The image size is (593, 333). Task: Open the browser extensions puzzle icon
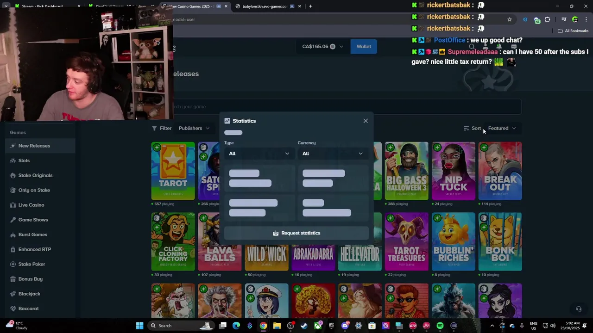548,19
